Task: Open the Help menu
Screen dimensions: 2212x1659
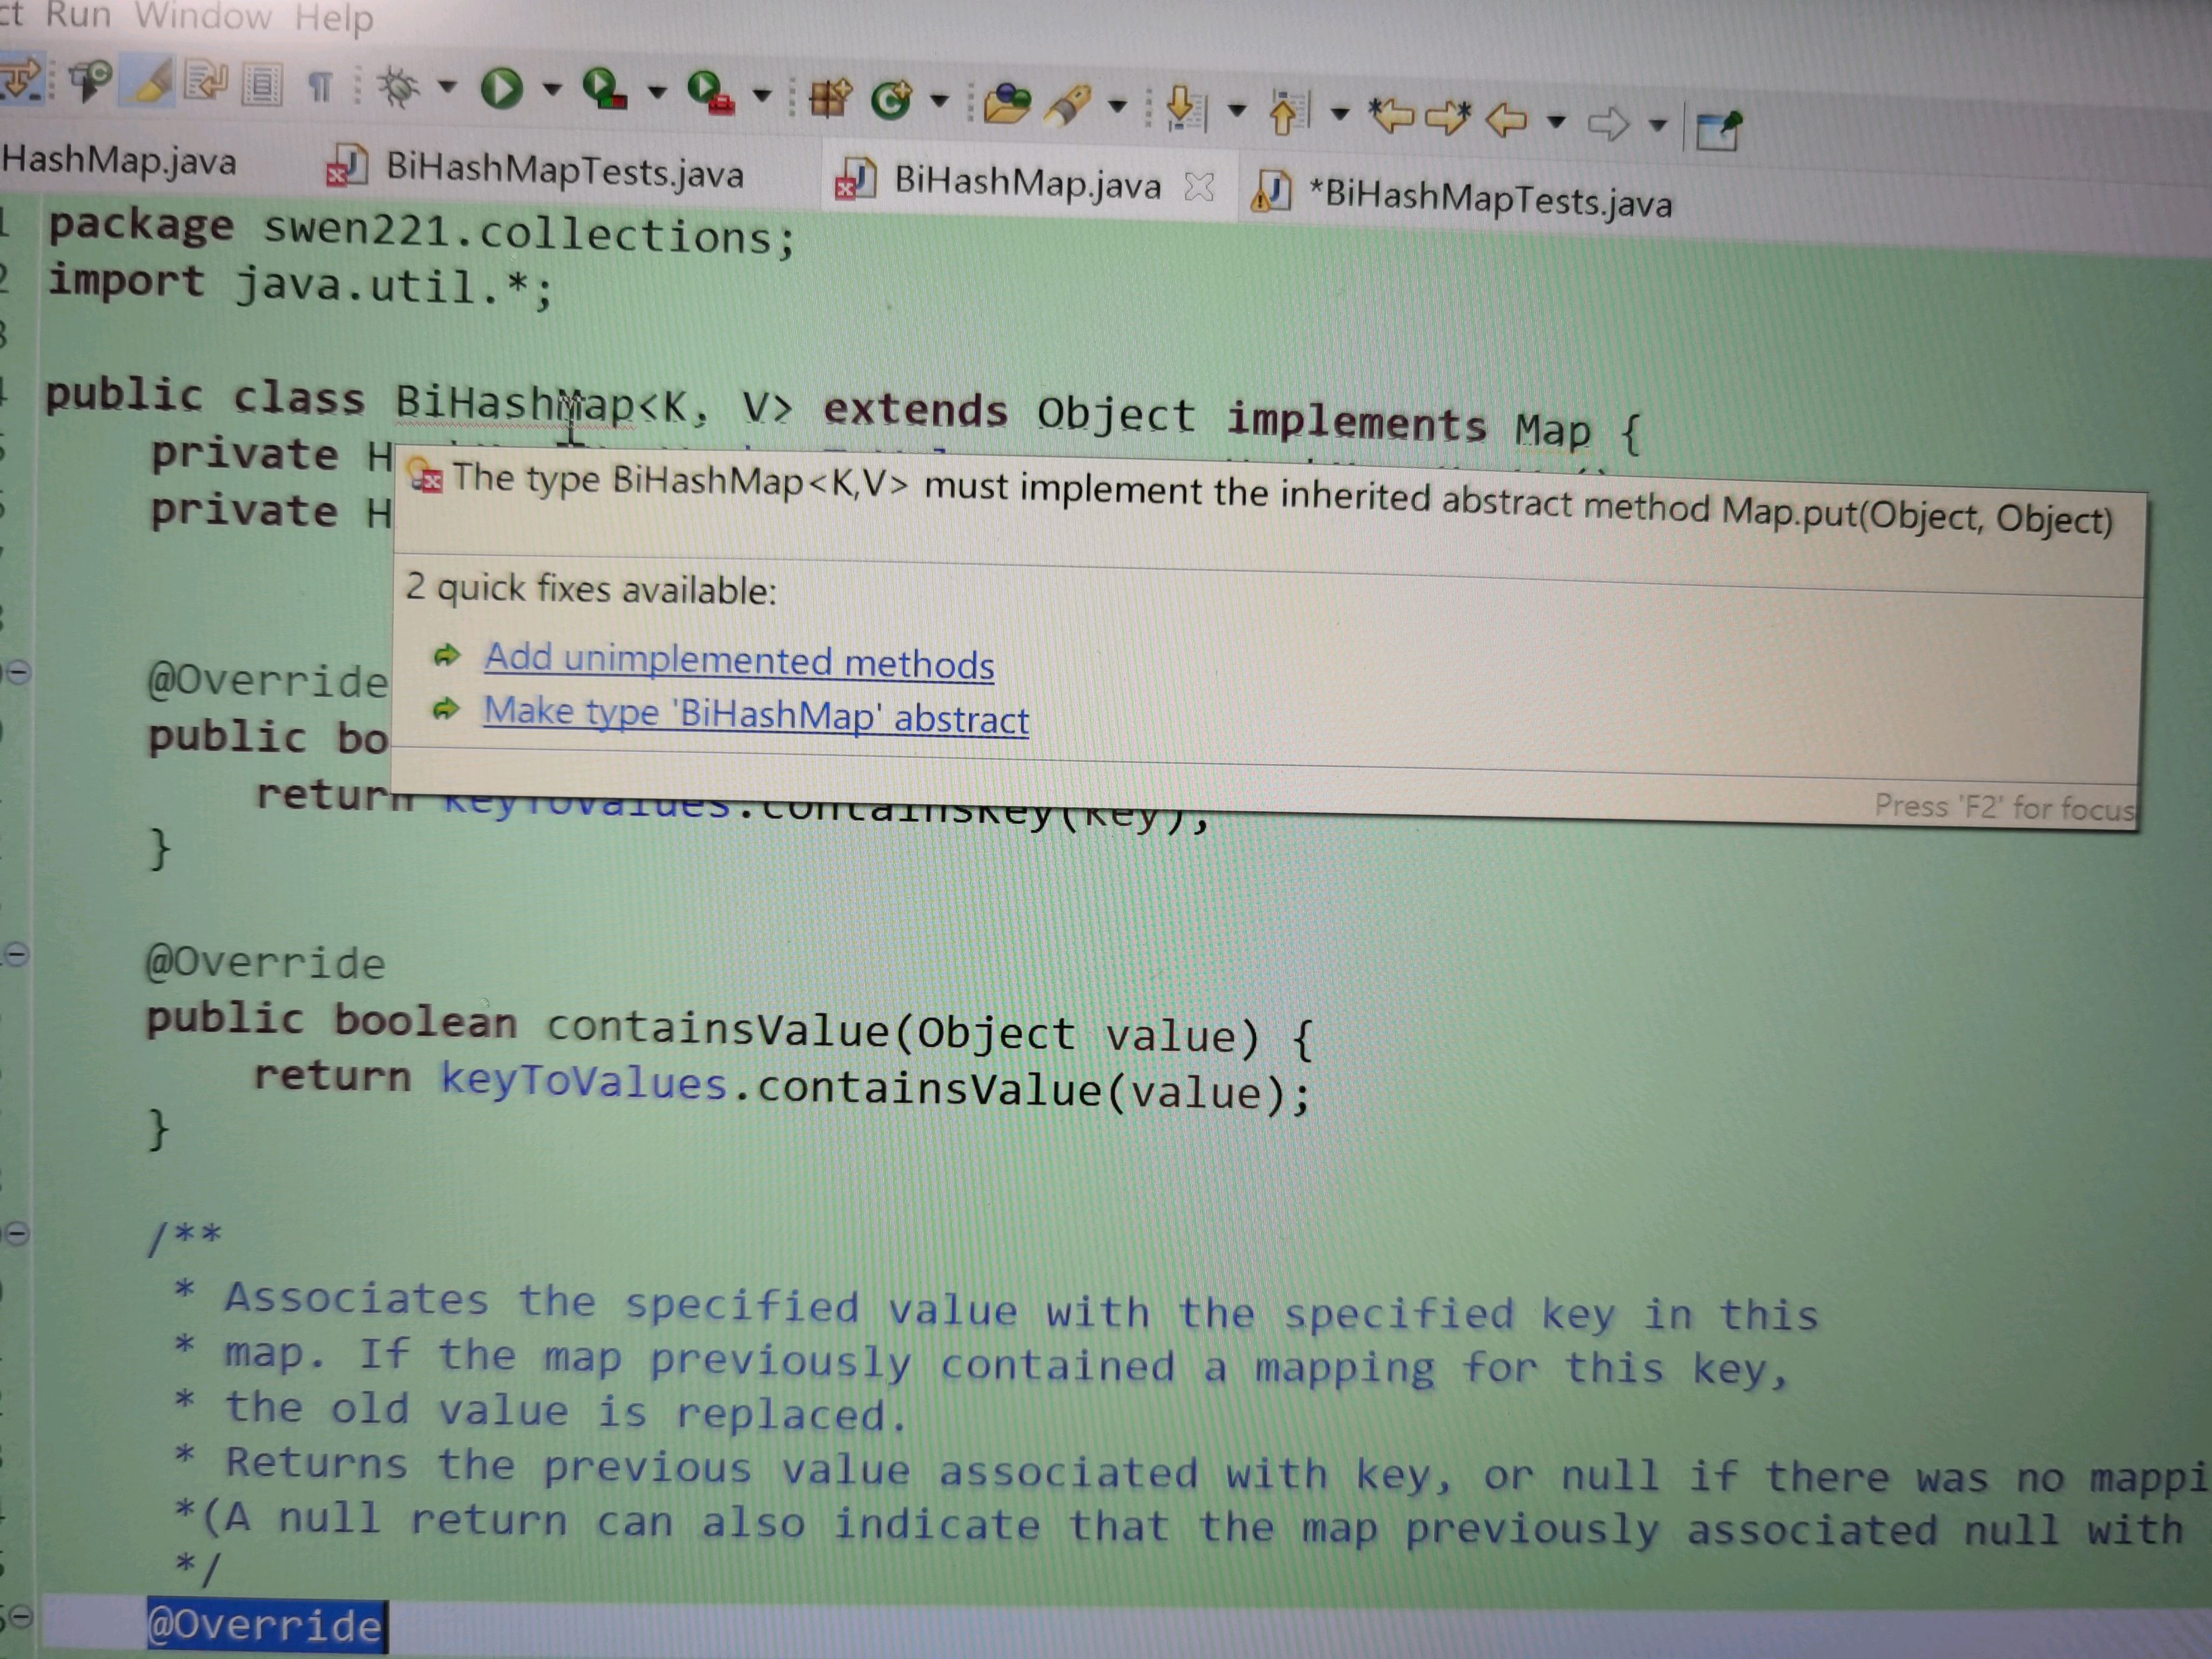Action: (334, 18)
